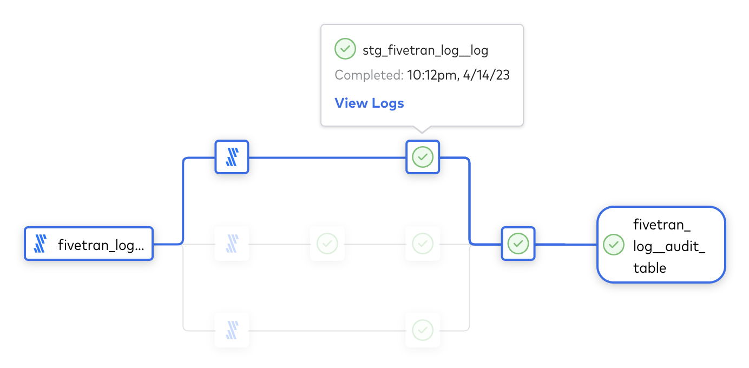749x368 pixels.
Task: Select the fivetran_log__audit_table label text
Action: tap(670, 246)
